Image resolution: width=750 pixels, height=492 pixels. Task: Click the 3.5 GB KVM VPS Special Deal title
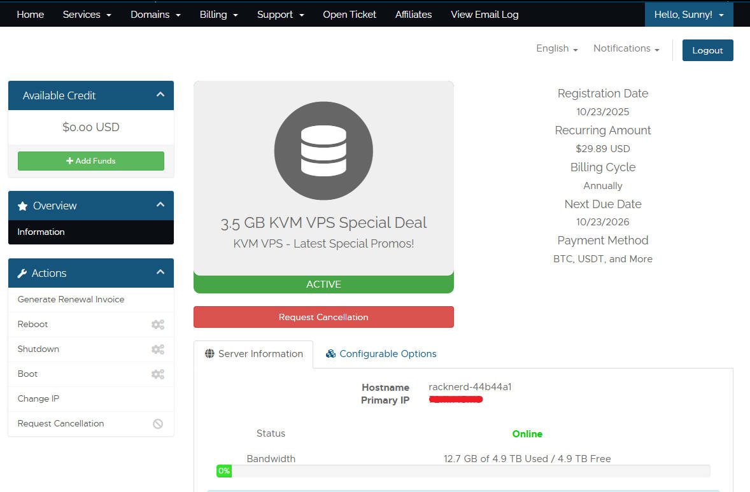click(x=323, y=223)
